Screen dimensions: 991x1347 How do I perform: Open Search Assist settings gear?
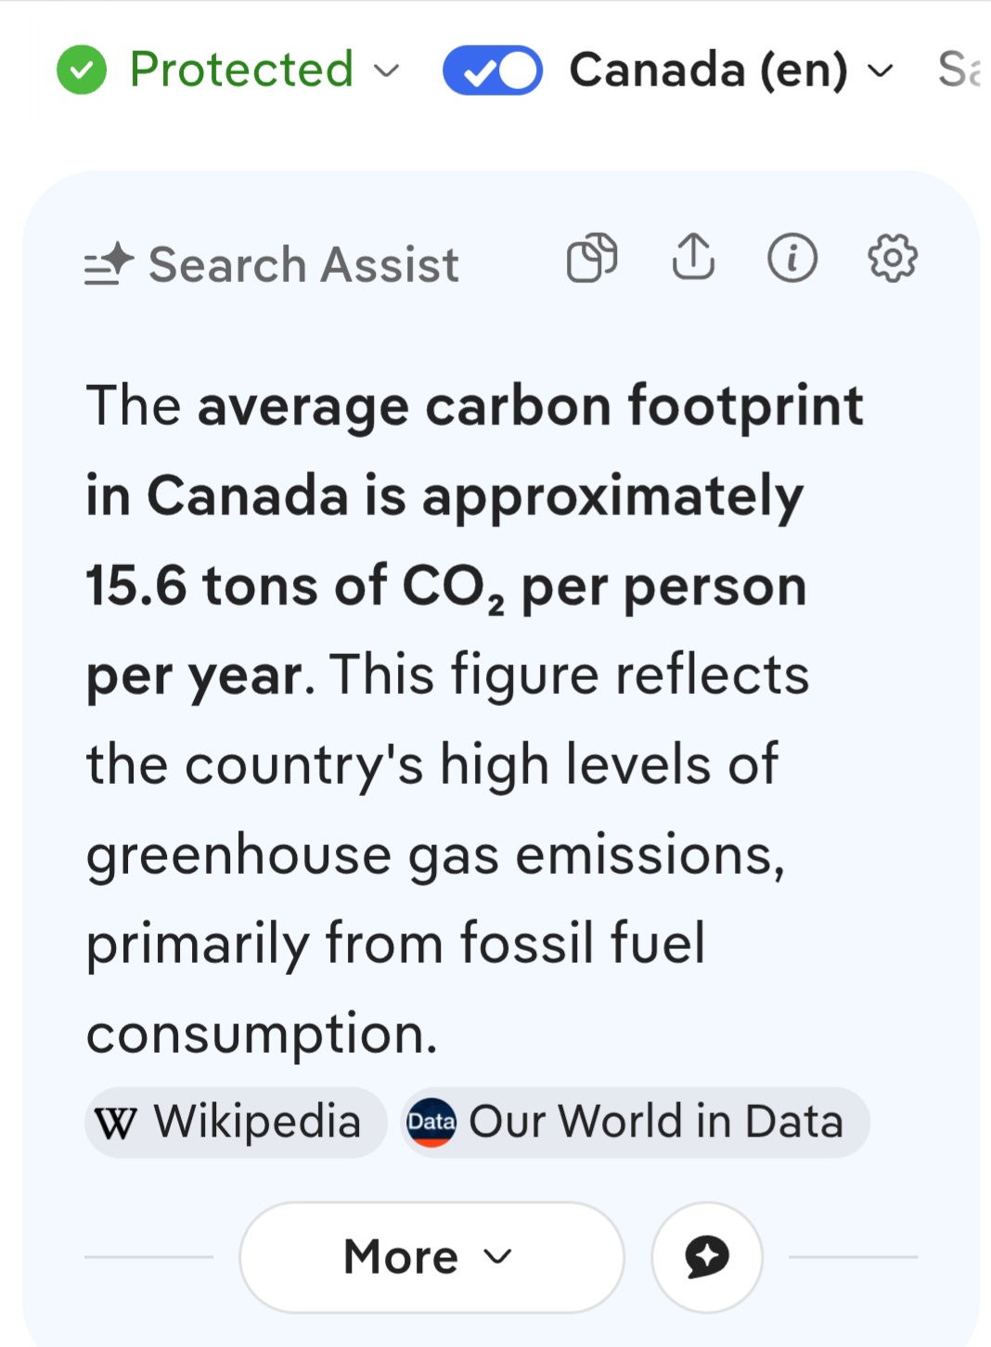coord(893,258)
